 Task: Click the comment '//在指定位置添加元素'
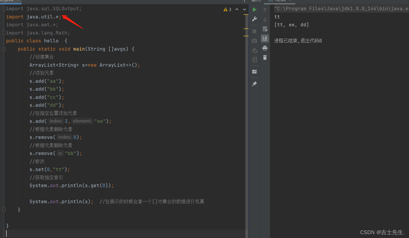[53, 113]
